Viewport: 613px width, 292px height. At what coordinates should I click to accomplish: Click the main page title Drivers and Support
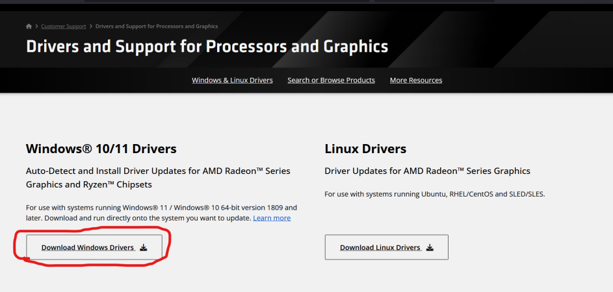(207, 47)
